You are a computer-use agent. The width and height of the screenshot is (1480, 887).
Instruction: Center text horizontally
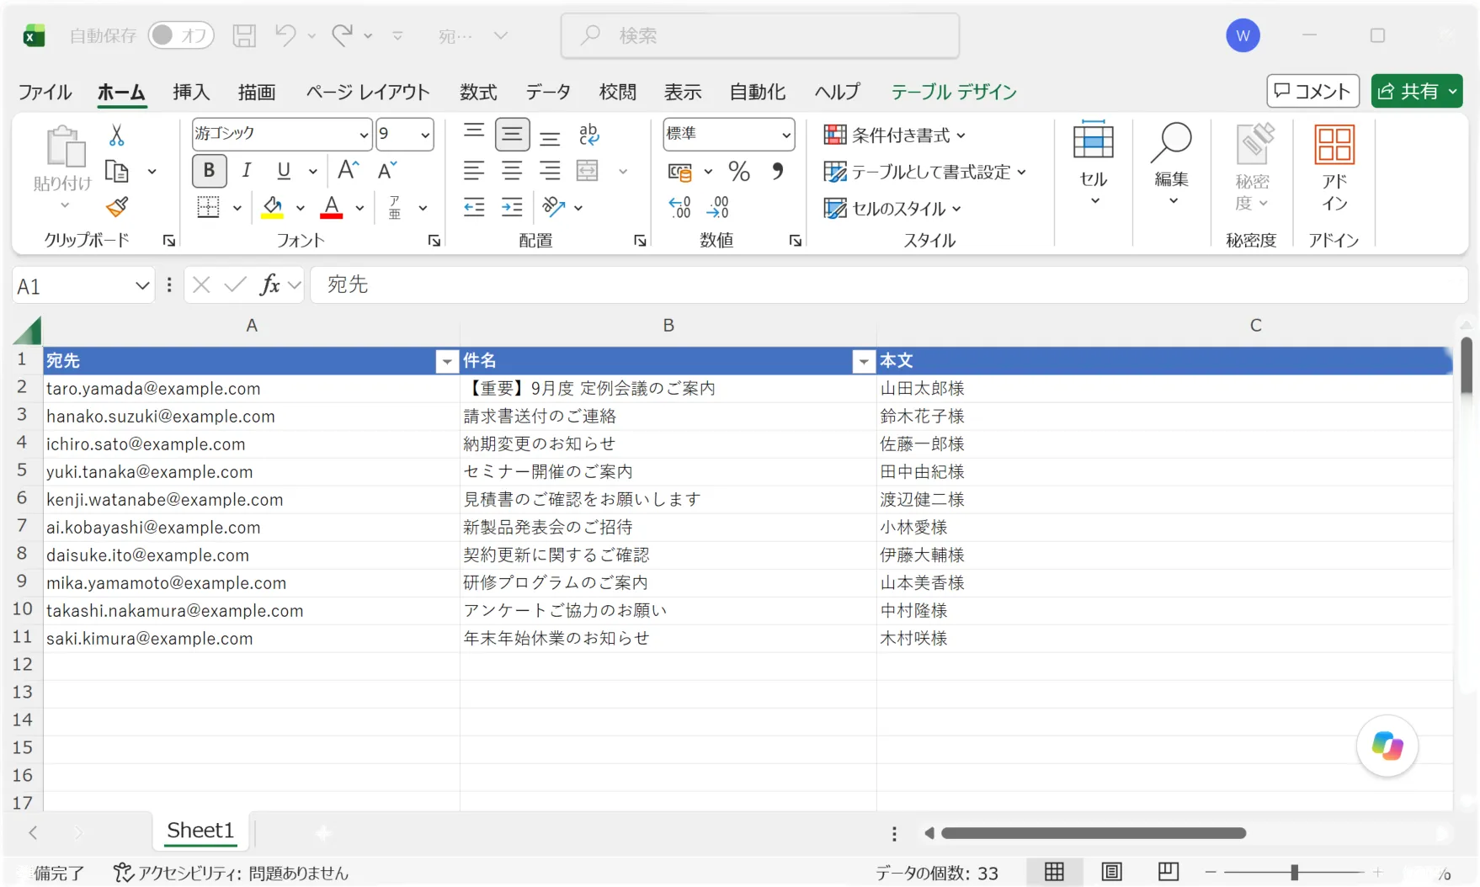[x=512, y=171]
